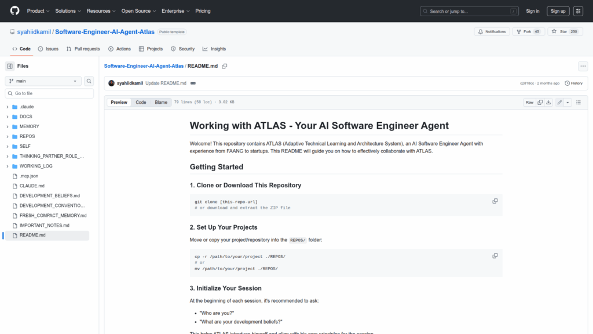Switch to Blame view
This screenshot has width=593, height=334.
(160, 103)
